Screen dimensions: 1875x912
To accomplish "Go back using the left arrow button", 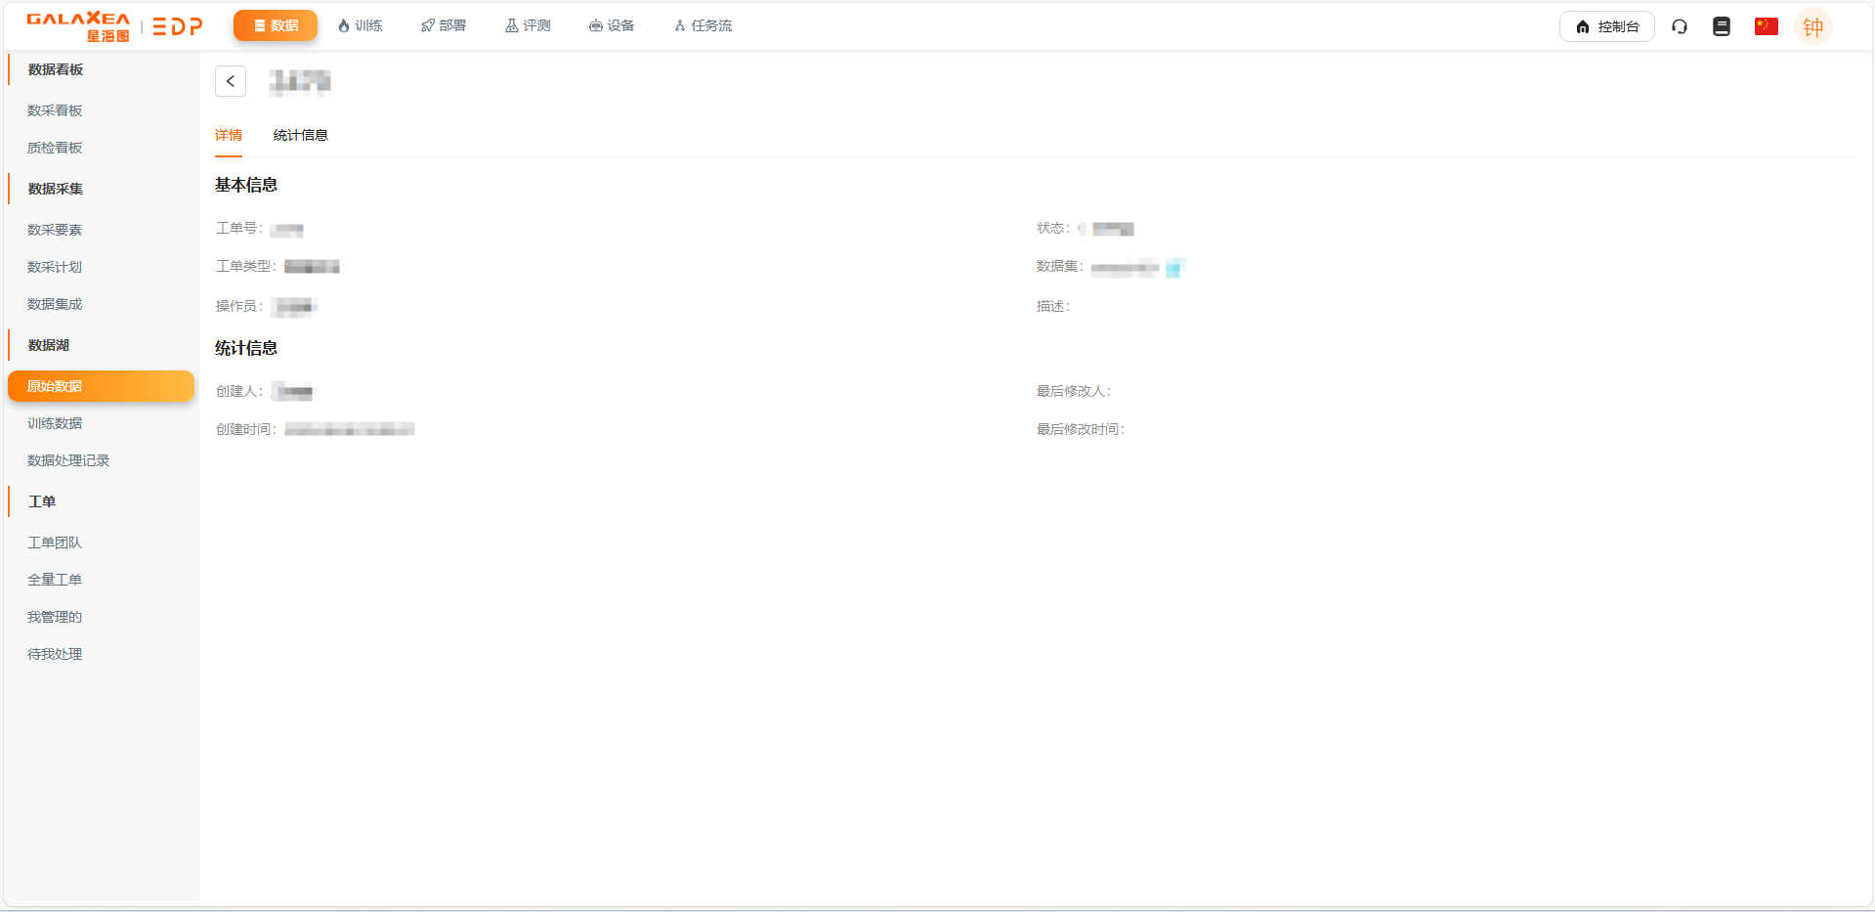I will pyautogui.click(x=231, y=81).
